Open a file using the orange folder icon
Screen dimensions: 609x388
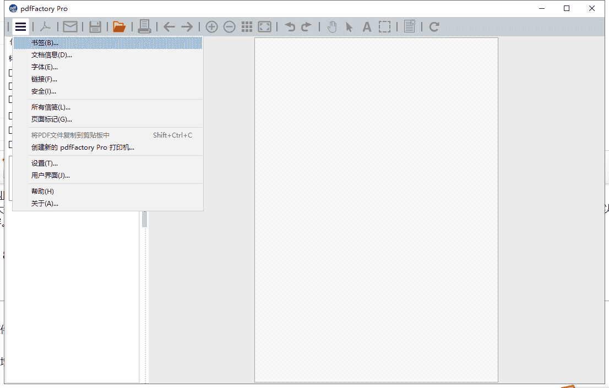119,26
